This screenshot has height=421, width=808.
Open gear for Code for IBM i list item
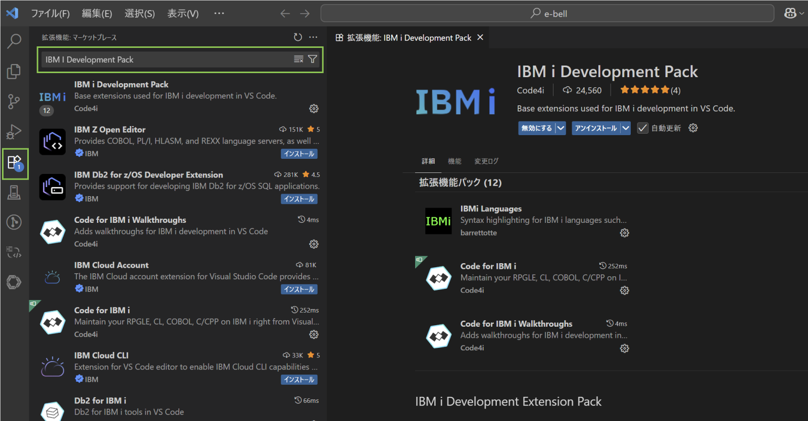point(314,335)
